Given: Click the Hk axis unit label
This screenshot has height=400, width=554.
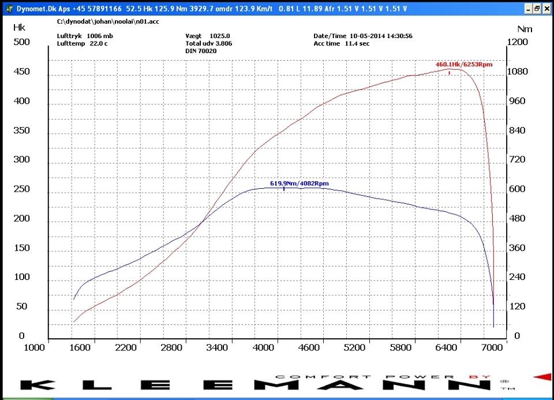Looking at the screenshot, I should click(x=19, y=27).
